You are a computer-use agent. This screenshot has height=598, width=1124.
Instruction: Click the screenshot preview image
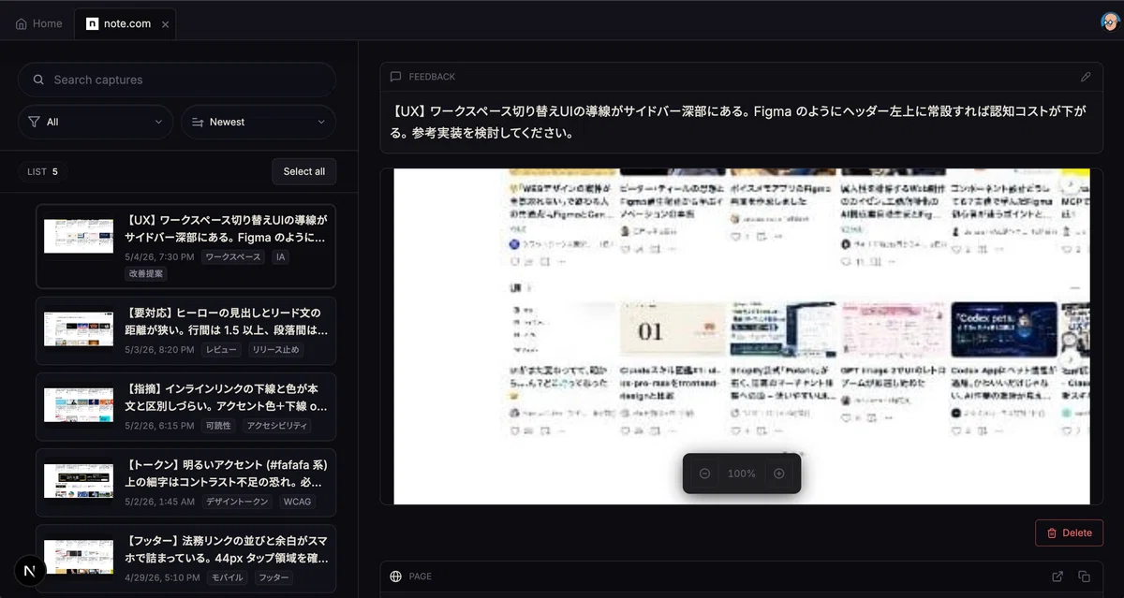click(741, 337)
